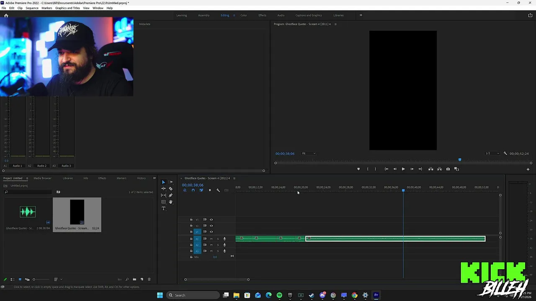Click Mark Out in Program monitor
Image resolution: width=536 pixels, height=301 pixels.
375,169
